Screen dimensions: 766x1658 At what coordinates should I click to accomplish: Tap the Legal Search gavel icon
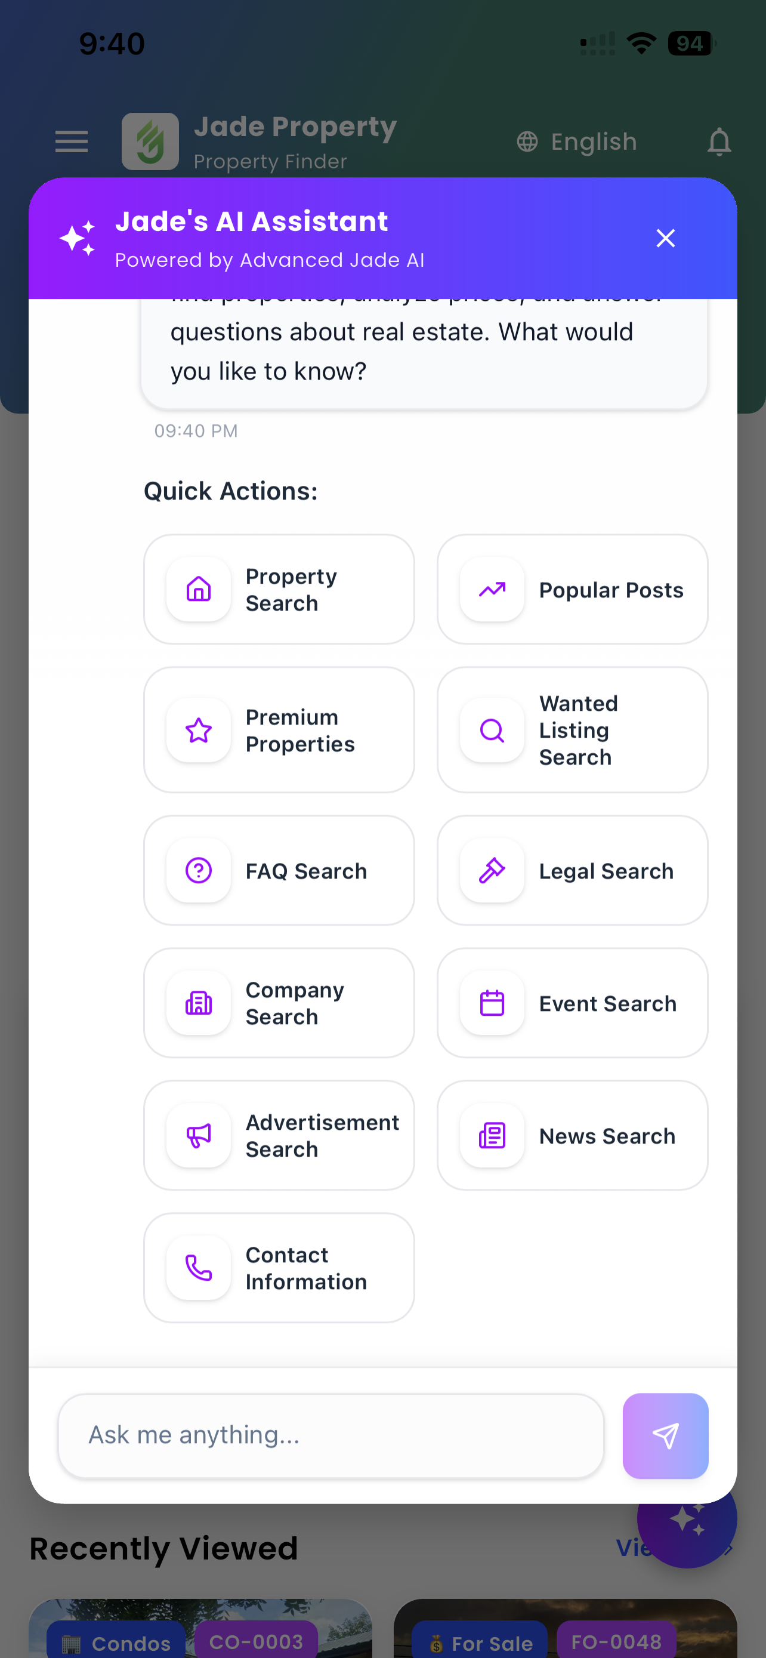tap(492, 870)
